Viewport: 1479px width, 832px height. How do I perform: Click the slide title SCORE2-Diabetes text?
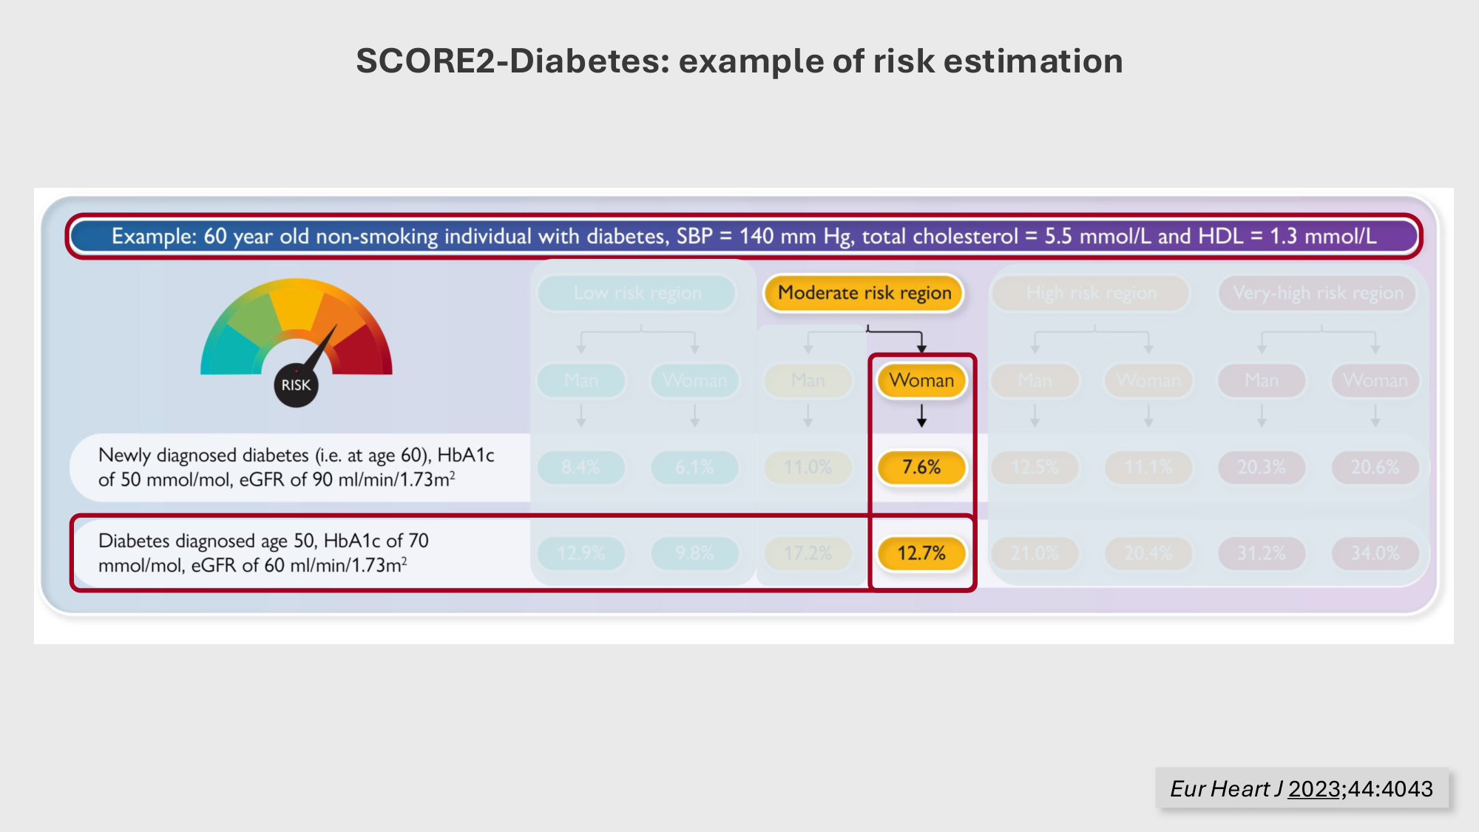point(739,61)
